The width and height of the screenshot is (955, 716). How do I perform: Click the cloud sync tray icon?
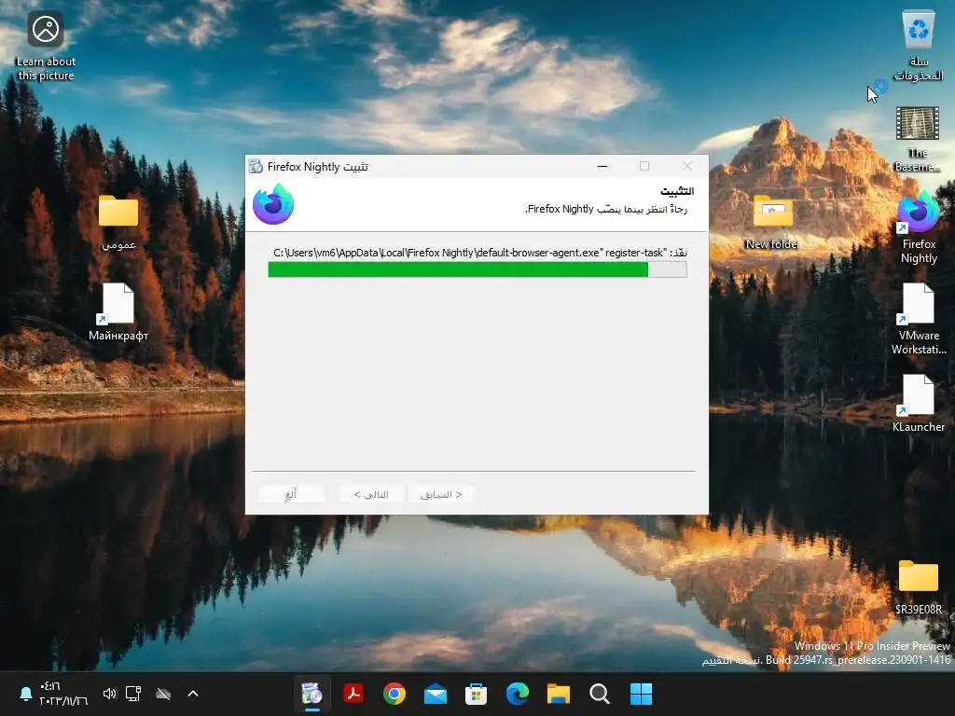(162, 694)
